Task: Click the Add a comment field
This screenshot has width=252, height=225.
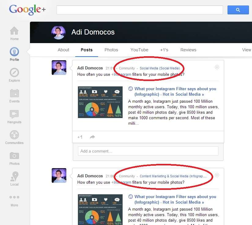Action: 148,151
